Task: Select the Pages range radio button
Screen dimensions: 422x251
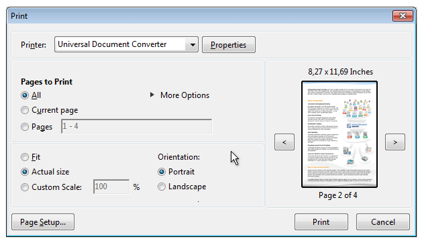Action: click(25, 127)
